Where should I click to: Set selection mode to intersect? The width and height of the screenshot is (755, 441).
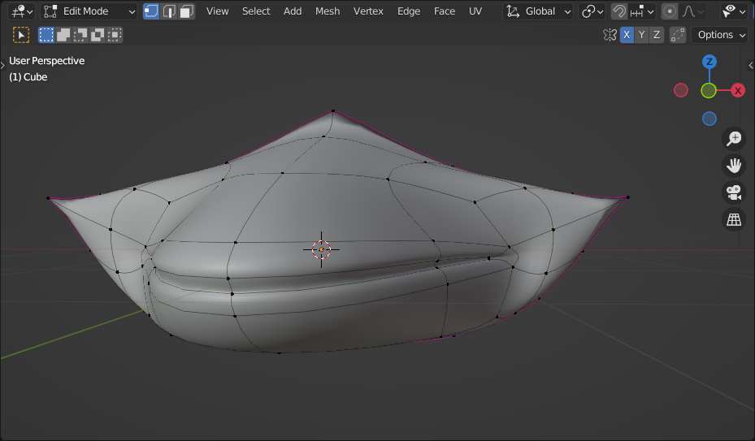coord(115,35)
